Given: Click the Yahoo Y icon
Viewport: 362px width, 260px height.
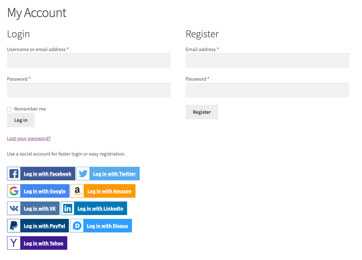Looking at the screenshot, I should click(x=14, y=243).
